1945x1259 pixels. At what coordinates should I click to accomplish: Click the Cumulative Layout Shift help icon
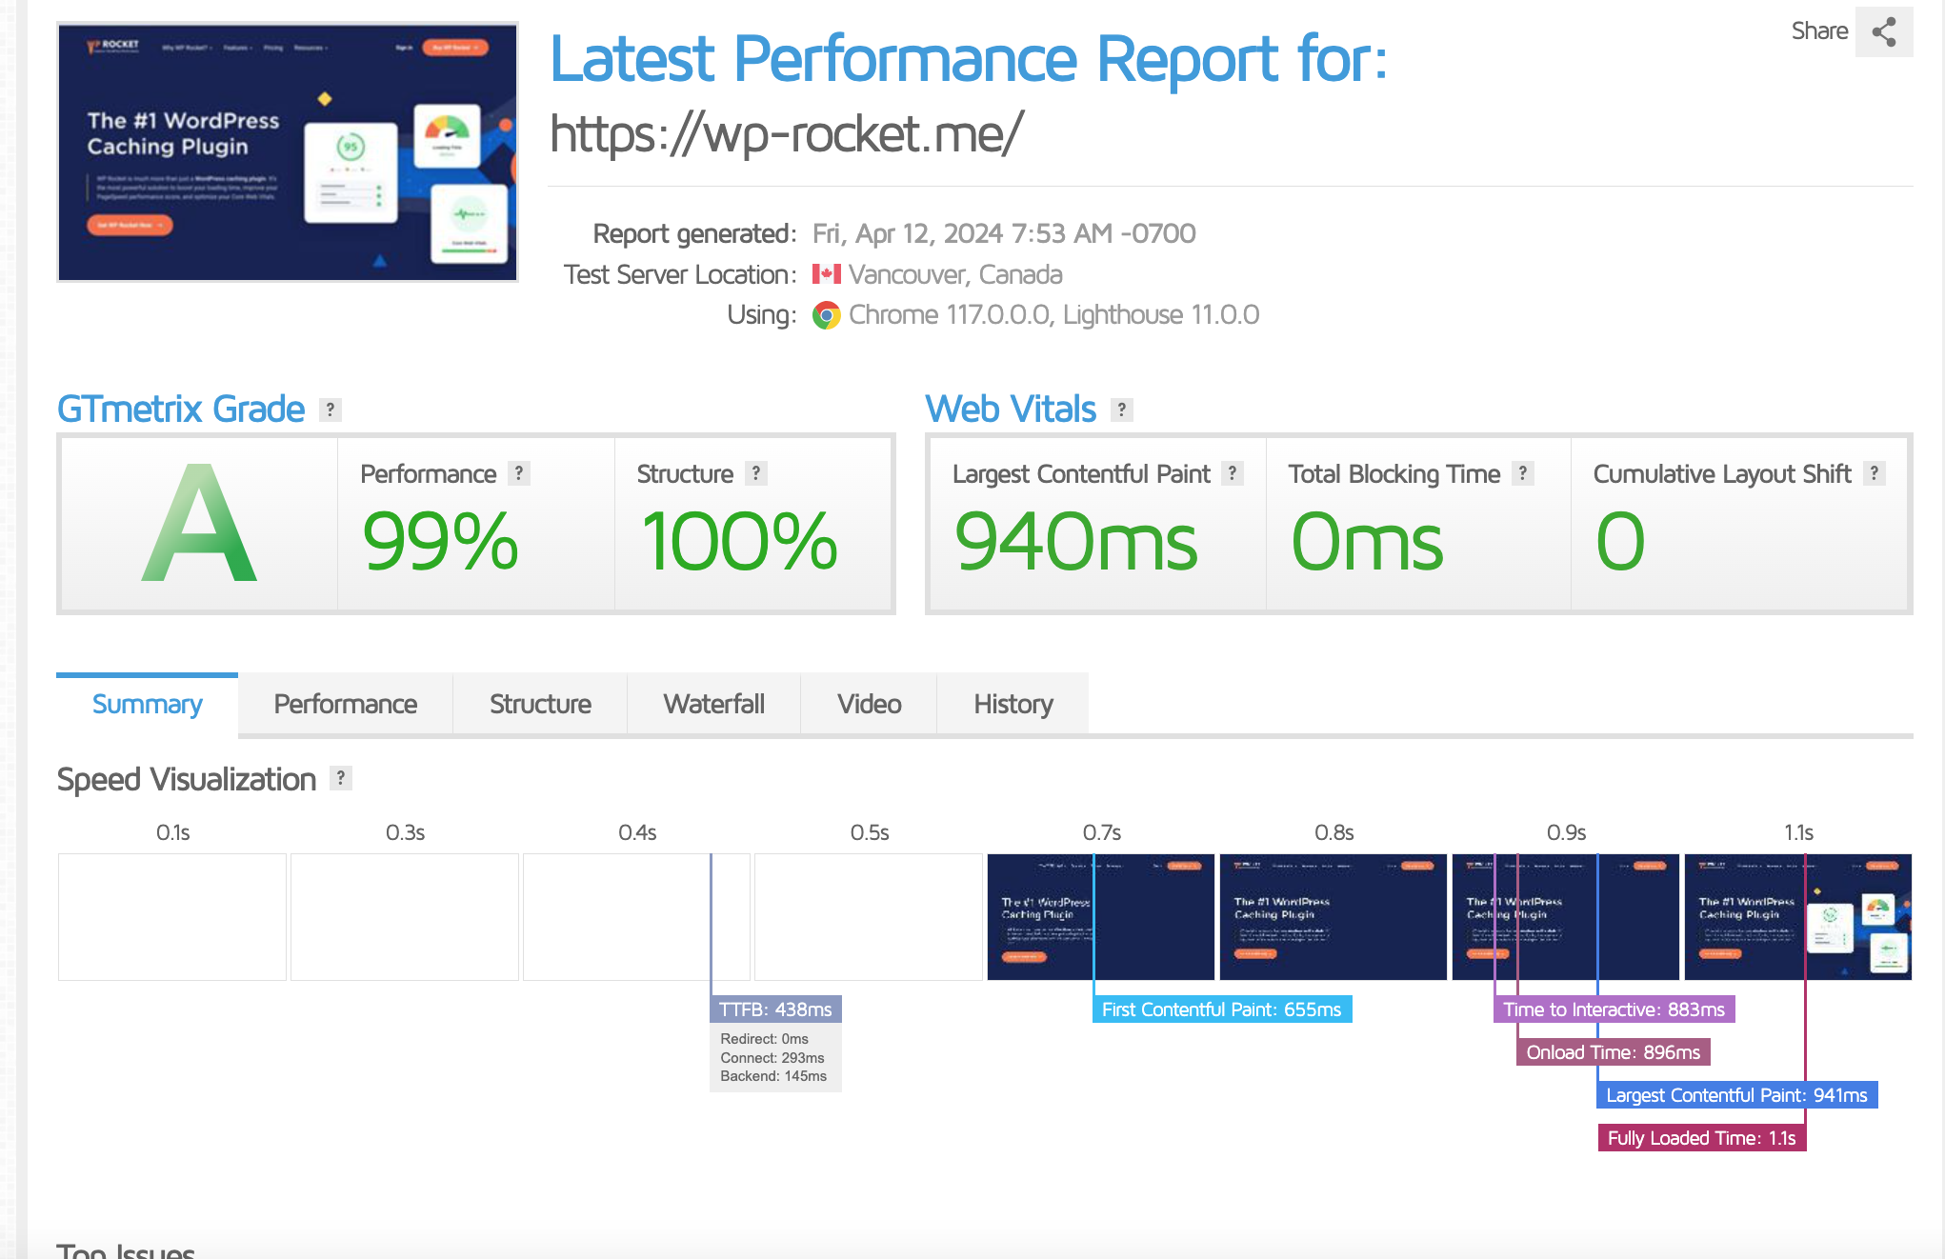[1875, 473]
